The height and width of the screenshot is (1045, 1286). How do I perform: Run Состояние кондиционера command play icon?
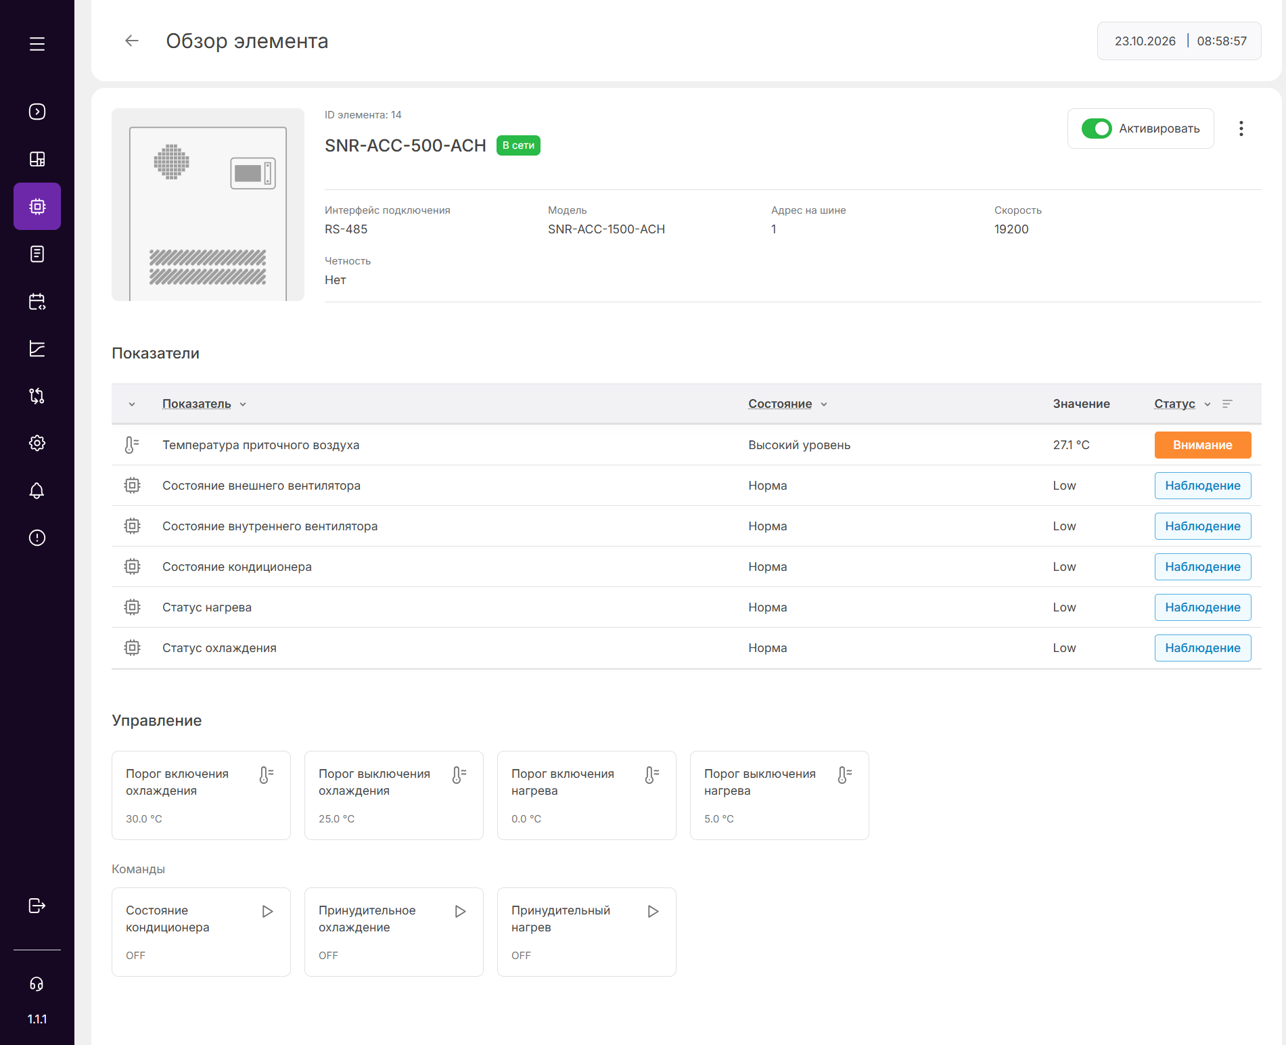(268, 911)
